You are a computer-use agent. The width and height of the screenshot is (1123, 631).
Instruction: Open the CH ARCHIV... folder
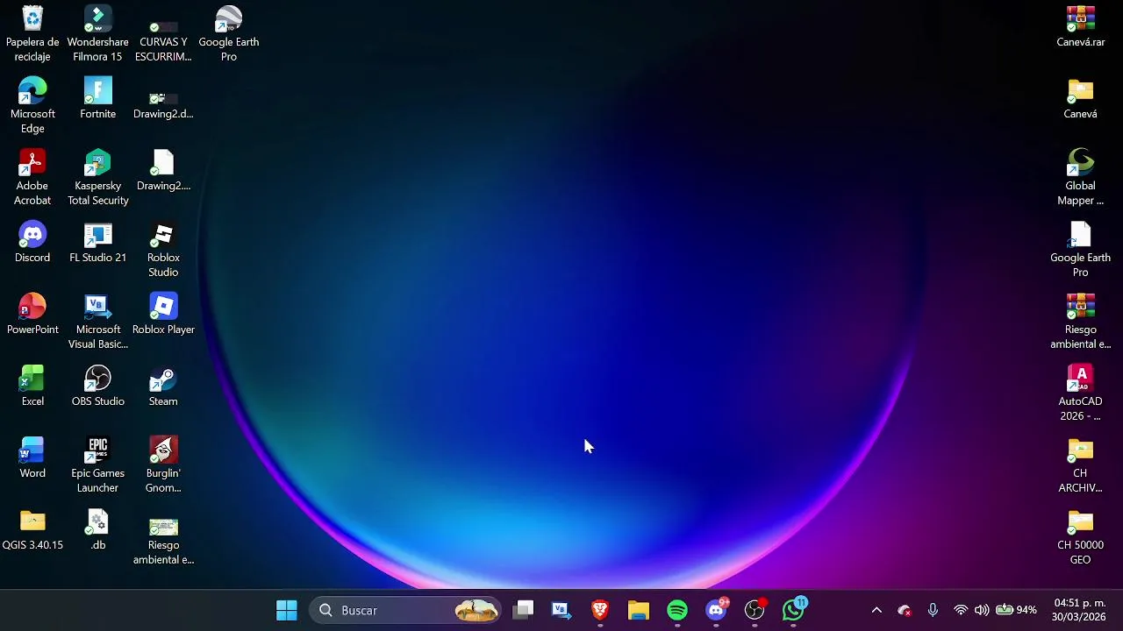(x=1080, y=464)
